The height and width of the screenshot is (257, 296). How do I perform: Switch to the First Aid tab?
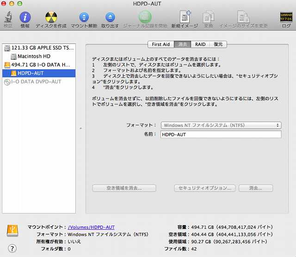coord(161,44)
